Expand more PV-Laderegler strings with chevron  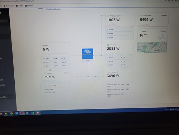pyautogui.click(x=118, y=99)
